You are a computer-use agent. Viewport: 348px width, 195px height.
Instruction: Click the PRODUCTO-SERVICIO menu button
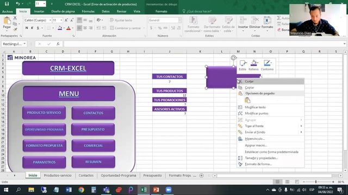pyautogui.click(x=44, y=113)
